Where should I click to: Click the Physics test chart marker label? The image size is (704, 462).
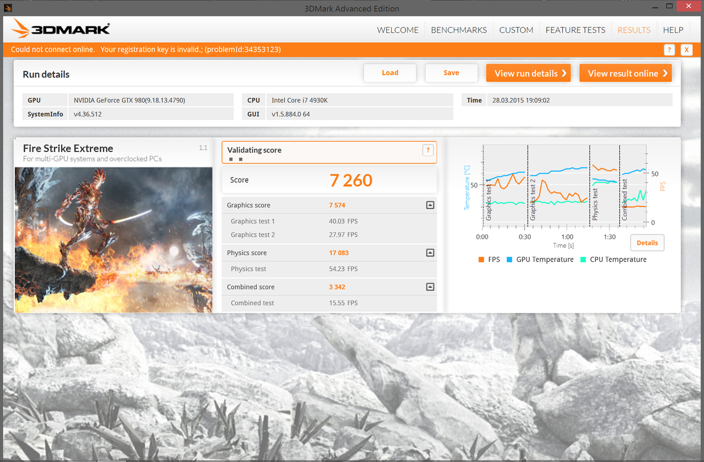(x=595, y=204)
